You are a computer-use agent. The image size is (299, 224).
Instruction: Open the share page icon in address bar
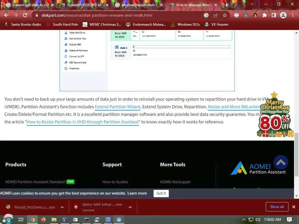coord(215,15)
